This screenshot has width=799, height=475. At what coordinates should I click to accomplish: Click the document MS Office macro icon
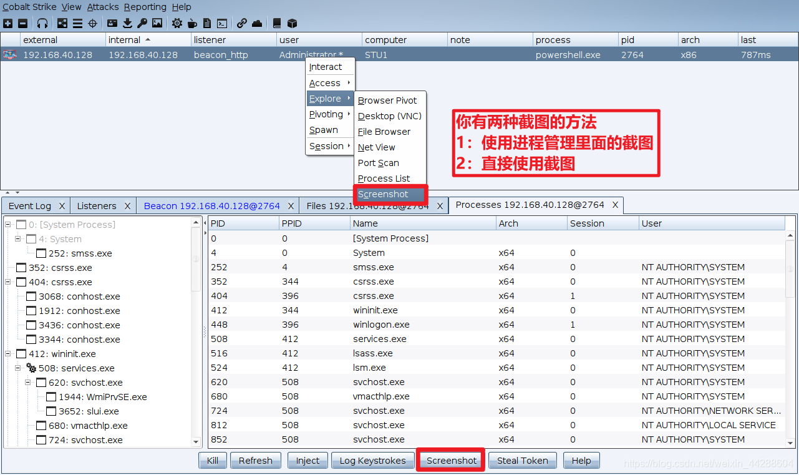(207, 23)
